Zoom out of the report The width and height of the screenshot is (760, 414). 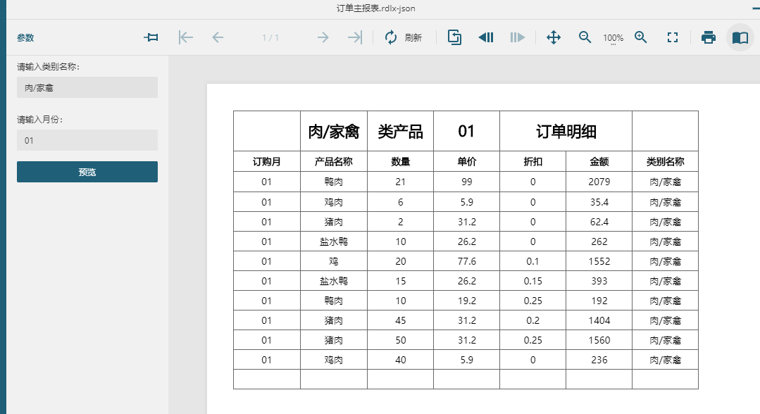tap(585, 37)
